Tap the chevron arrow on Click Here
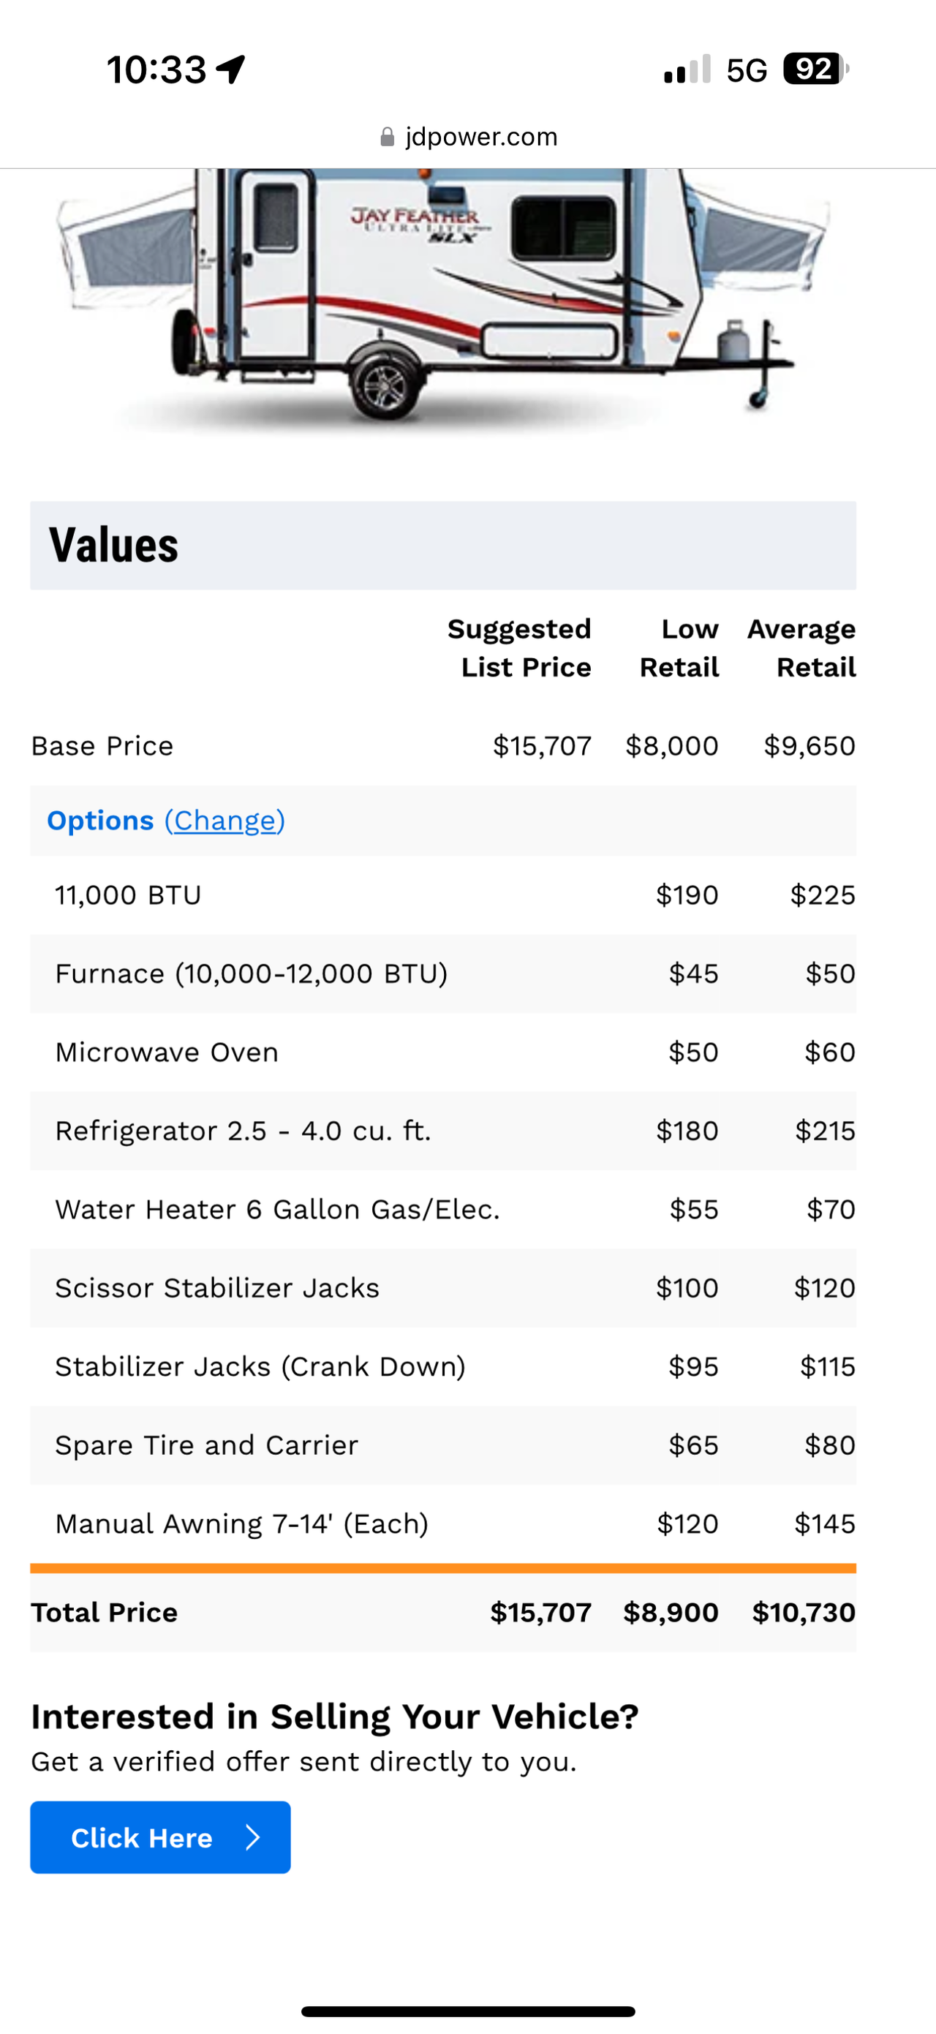The width and height of the screenshot is (936, 2034). [252, 1837]
